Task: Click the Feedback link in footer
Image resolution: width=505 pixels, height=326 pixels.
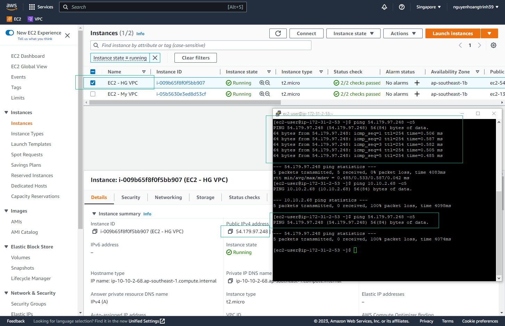Action: pos(16,321)
